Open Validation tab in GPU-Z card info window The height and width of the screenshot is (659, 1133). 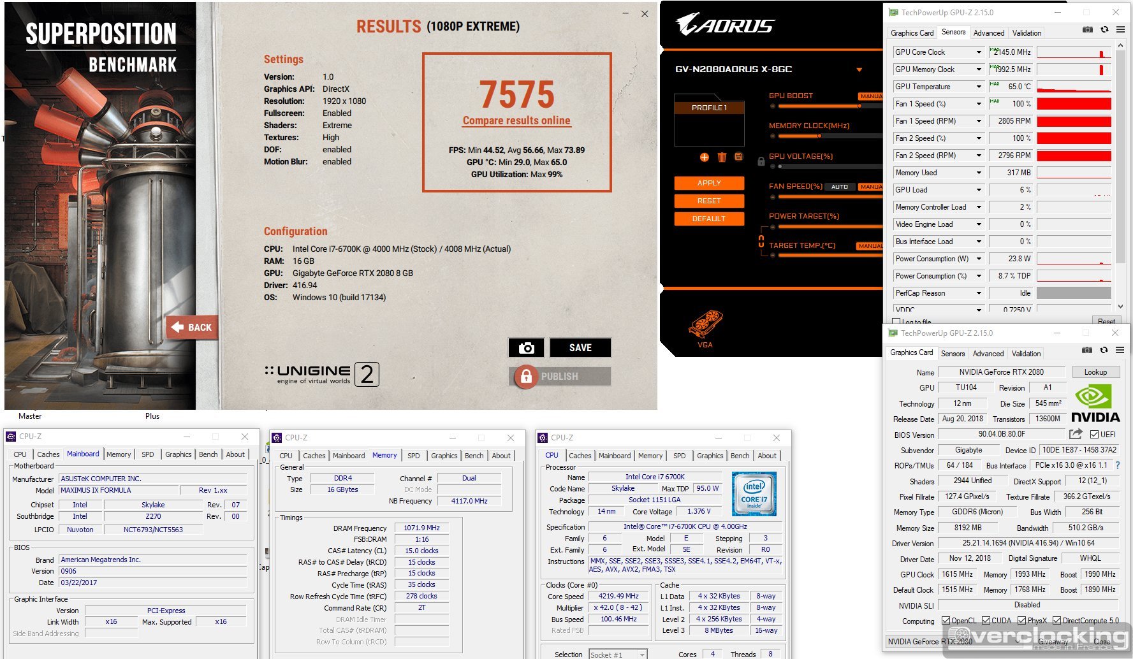(1026, 354)
